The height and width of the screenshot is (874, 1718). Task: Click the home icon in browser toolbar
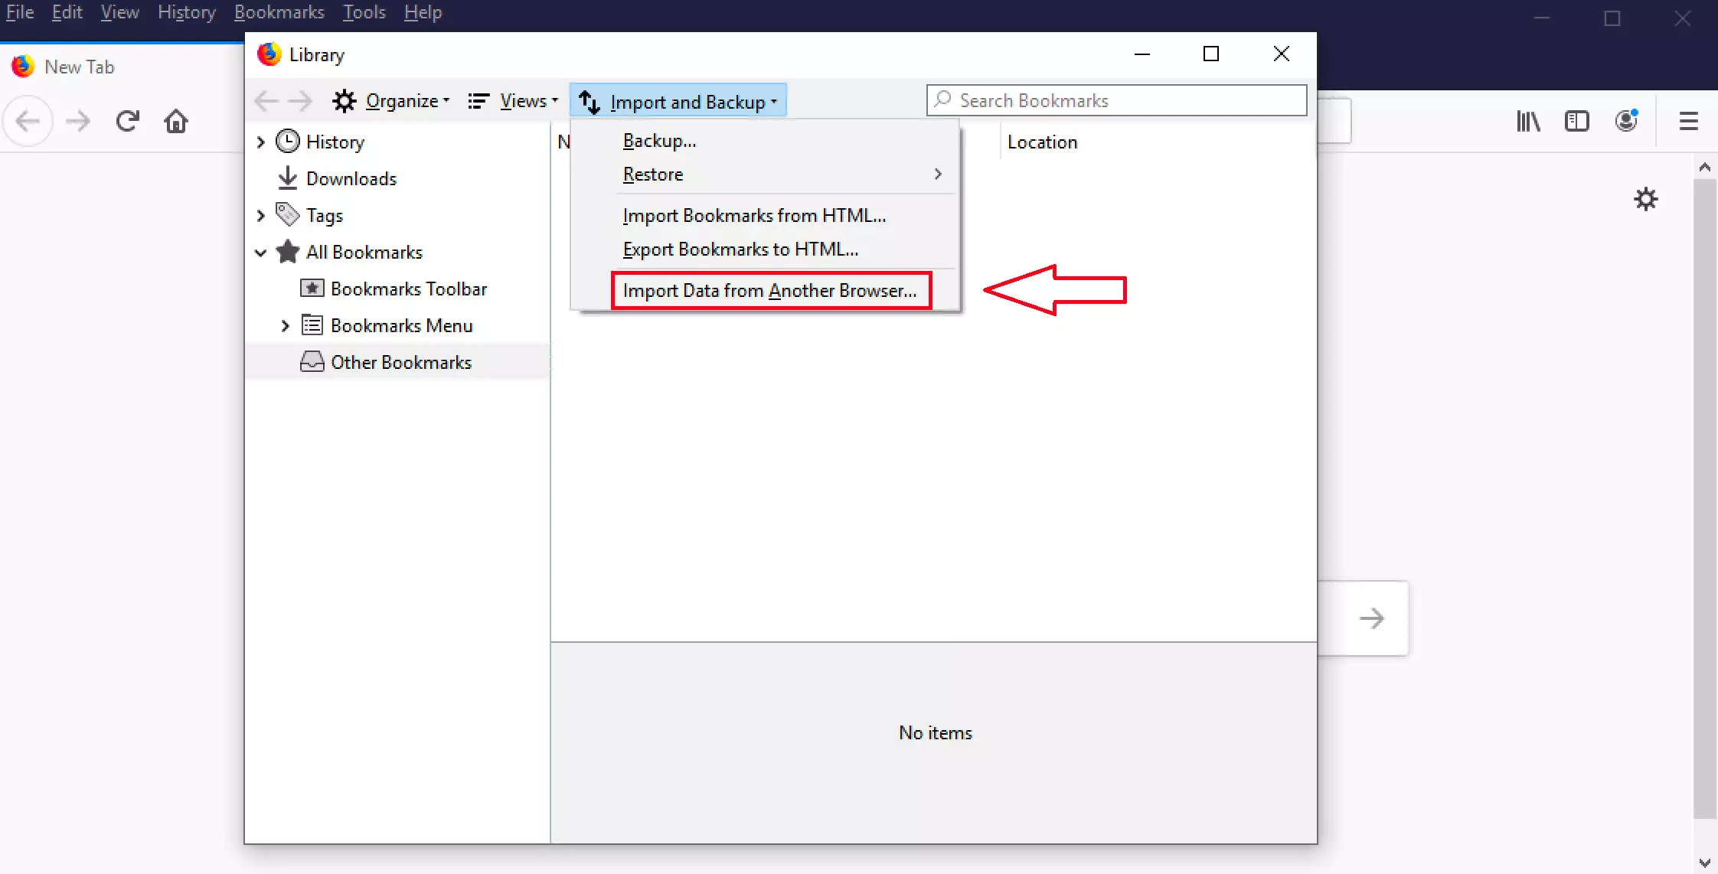pyautogui.click(x=178, y=122)
